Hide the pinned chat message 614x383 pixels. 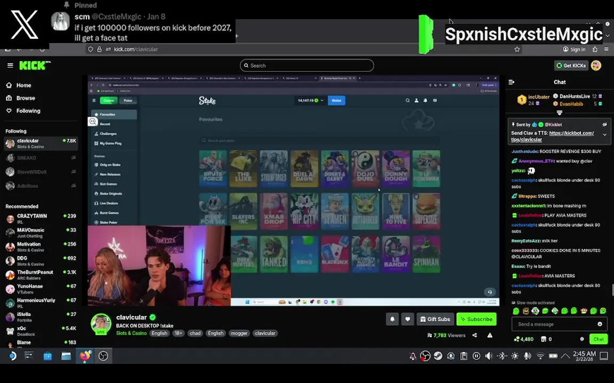(604, 124)
